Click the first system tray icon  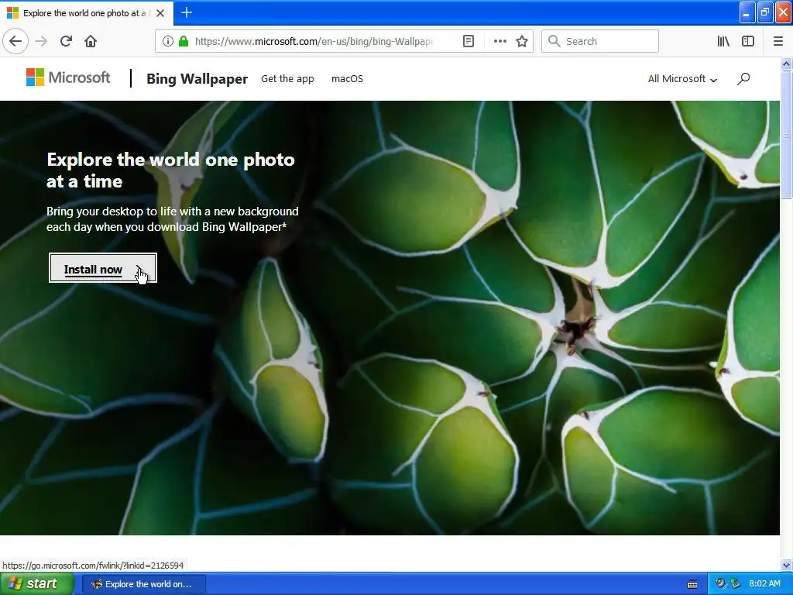coord(720,583)
